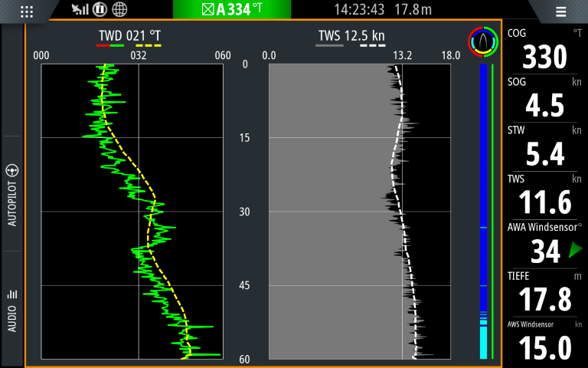This screenshot has width=588, height=368.
Task: Select the STW 5.4 data field
Action: point(544,147)
